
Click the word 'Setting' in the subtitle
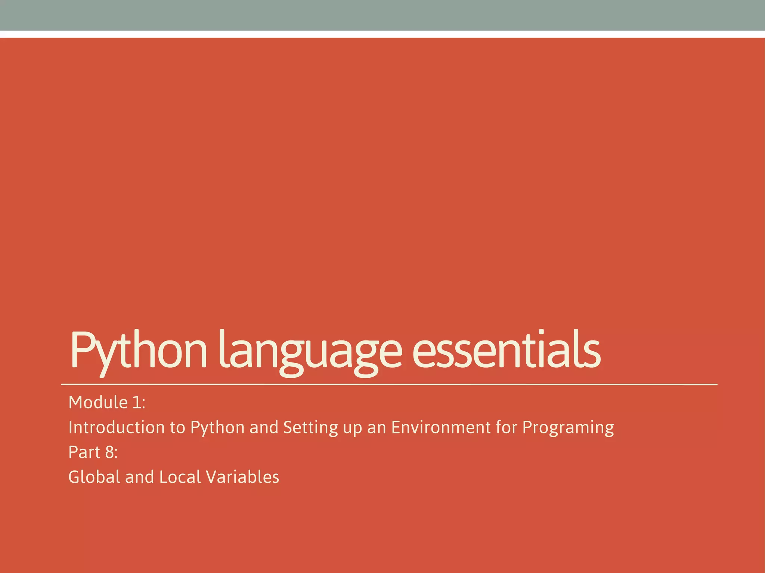pos(310,427)
